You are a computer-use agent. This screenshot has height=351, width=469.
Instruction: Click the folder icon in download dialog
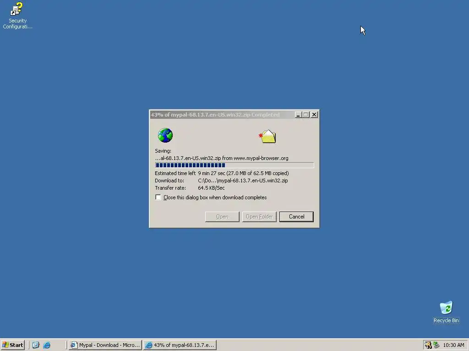pyautogui.click(x=267, y=137)
